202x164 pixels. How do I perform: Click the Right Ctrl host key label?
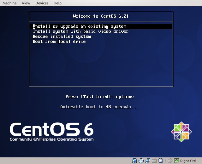click(188, 161)
